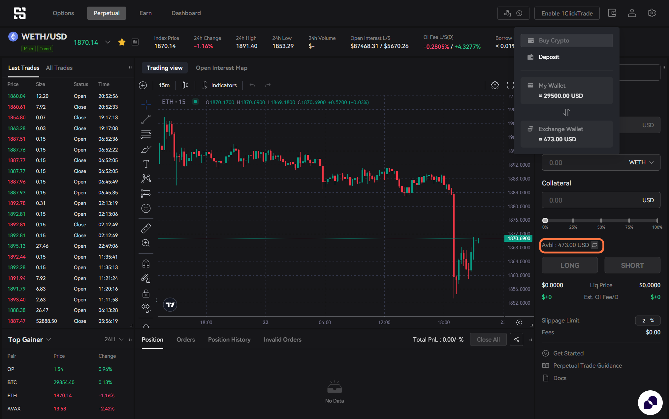669x419 pixels.
Task: Set collateral slider to 100% mark
Action: click(657, 220)
